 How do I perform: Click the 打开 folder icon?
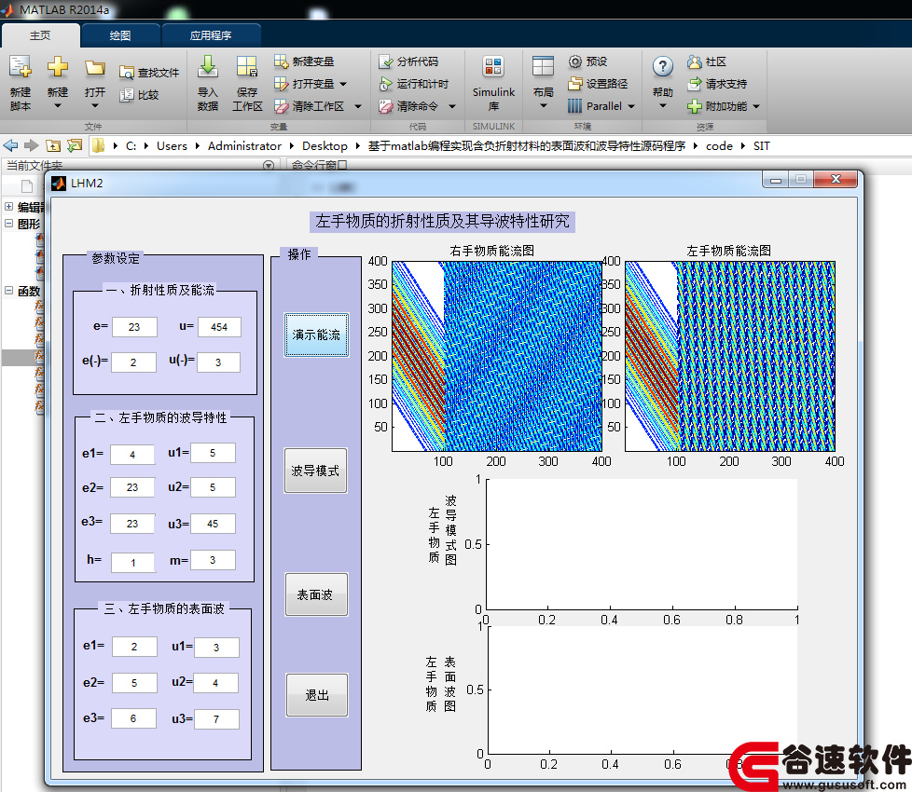(95, 67)
